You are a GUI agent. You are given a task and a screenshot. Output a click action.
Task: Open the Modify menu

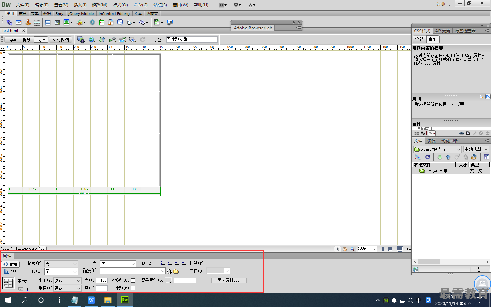[100, 5]
